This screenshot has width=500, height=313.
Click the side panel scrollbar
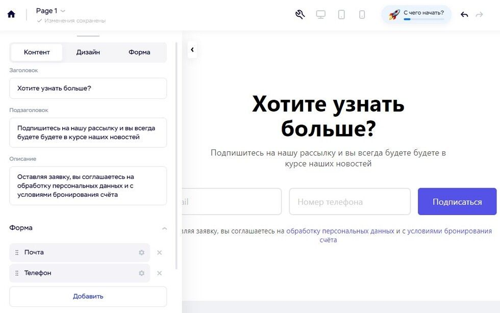[177, 156]
